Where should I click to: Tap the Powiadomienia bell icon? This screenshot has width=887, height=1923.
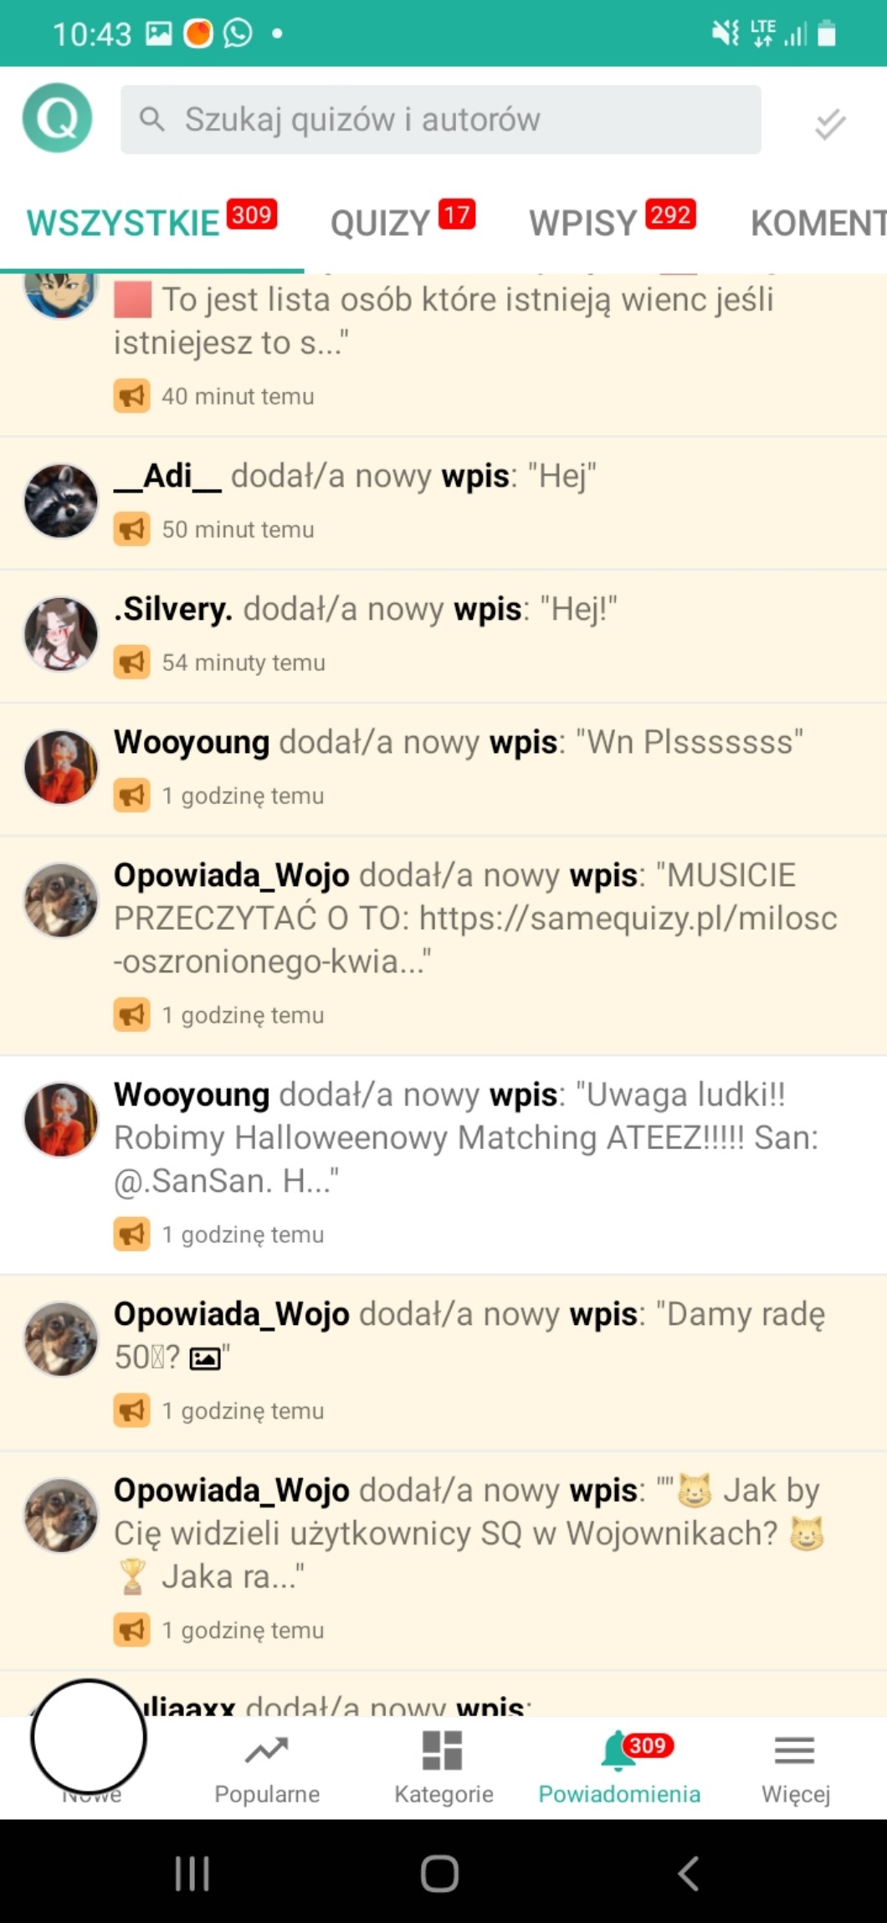coord(619,1750)
